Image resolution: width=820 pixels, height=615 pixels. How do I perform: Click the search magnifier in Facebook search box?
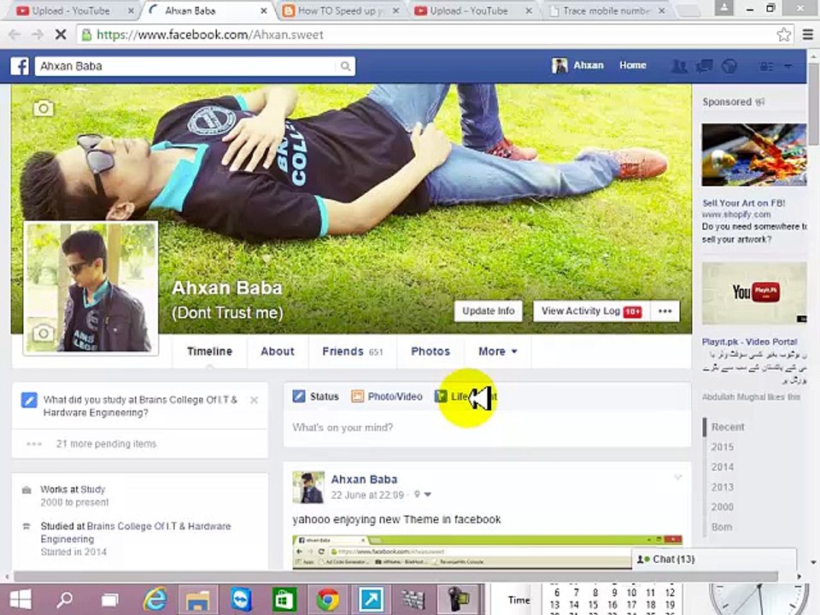[345, 67]
